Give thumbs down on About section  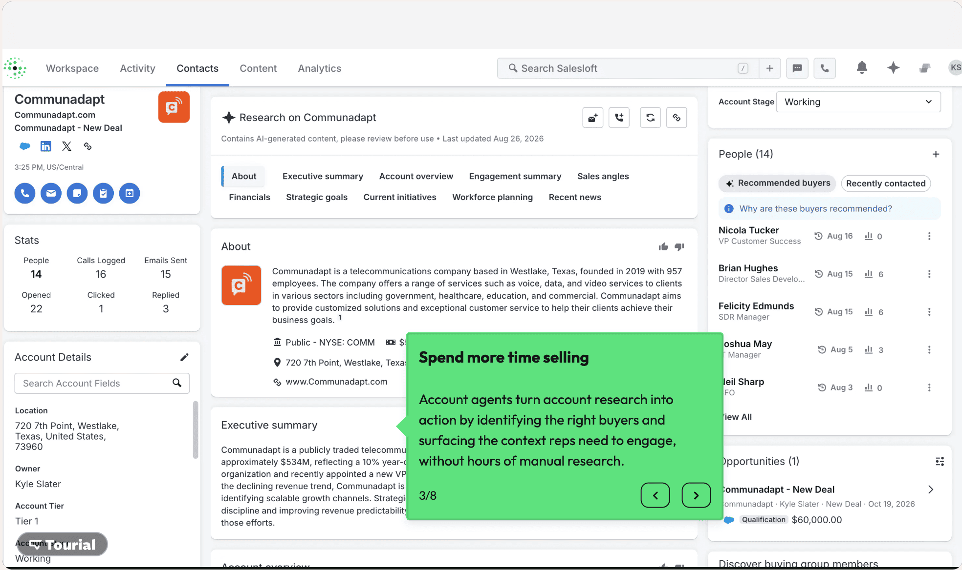coord(679,247)
